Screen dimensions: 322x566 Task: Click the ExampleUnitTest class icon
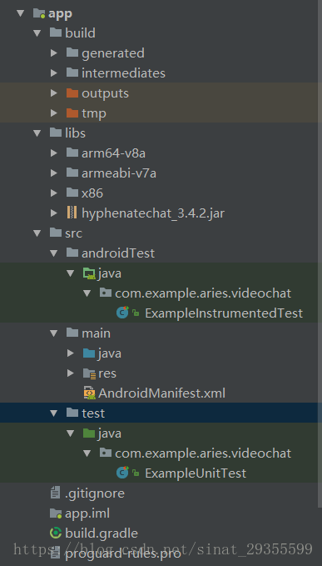pyautogui.click(x=123, y=473)
